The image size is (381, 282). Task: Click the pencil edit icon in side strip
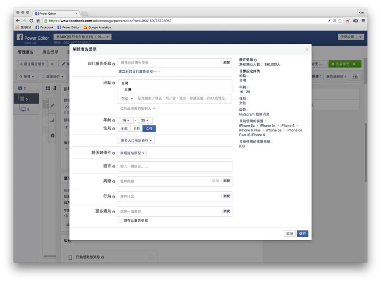(52, 105)
